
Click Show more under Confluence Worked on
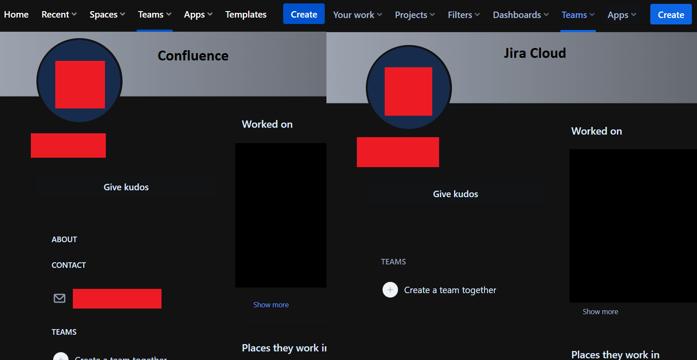pos(271,305)
